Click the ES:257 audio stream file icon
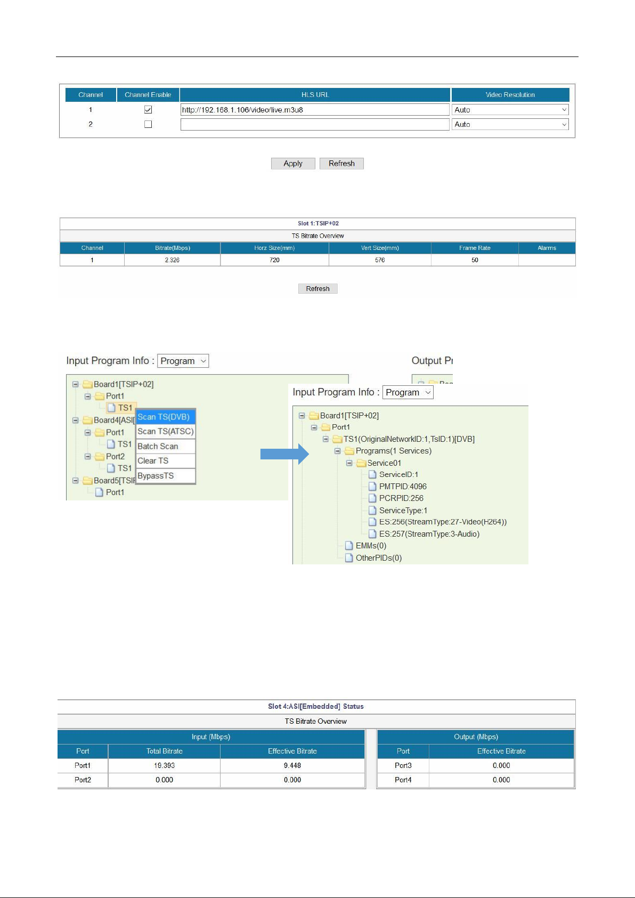Screen dimensions: 635x898 point(373,533)
